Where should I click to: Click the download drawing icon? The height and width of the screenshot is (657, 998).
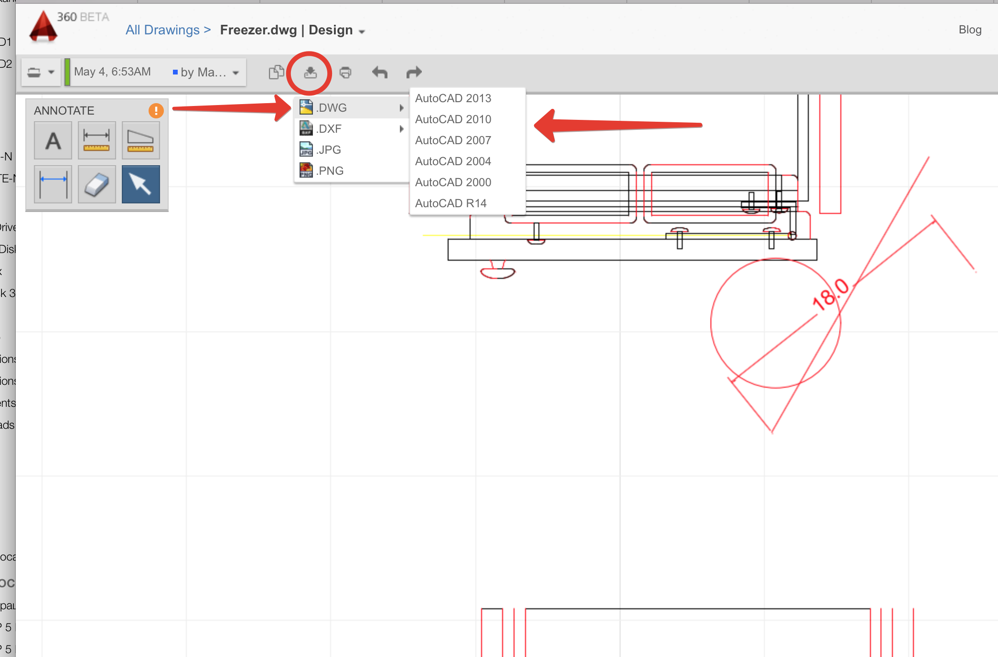tap(310, 73)
